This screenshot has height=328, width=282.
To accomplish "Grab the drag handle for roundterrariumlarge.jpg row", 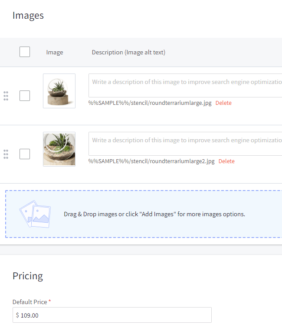I will tap(6, 96).
